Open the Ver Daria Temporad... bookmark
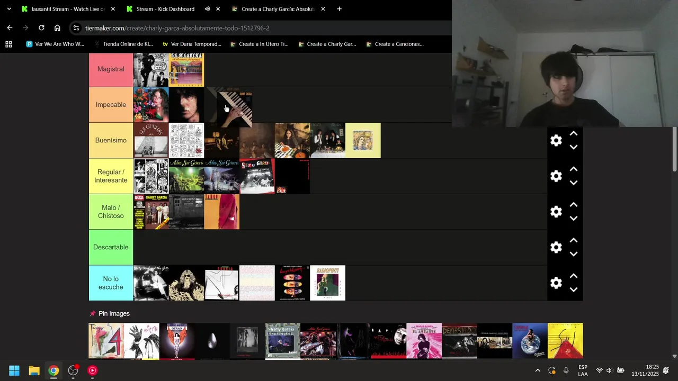 point(192,44)
